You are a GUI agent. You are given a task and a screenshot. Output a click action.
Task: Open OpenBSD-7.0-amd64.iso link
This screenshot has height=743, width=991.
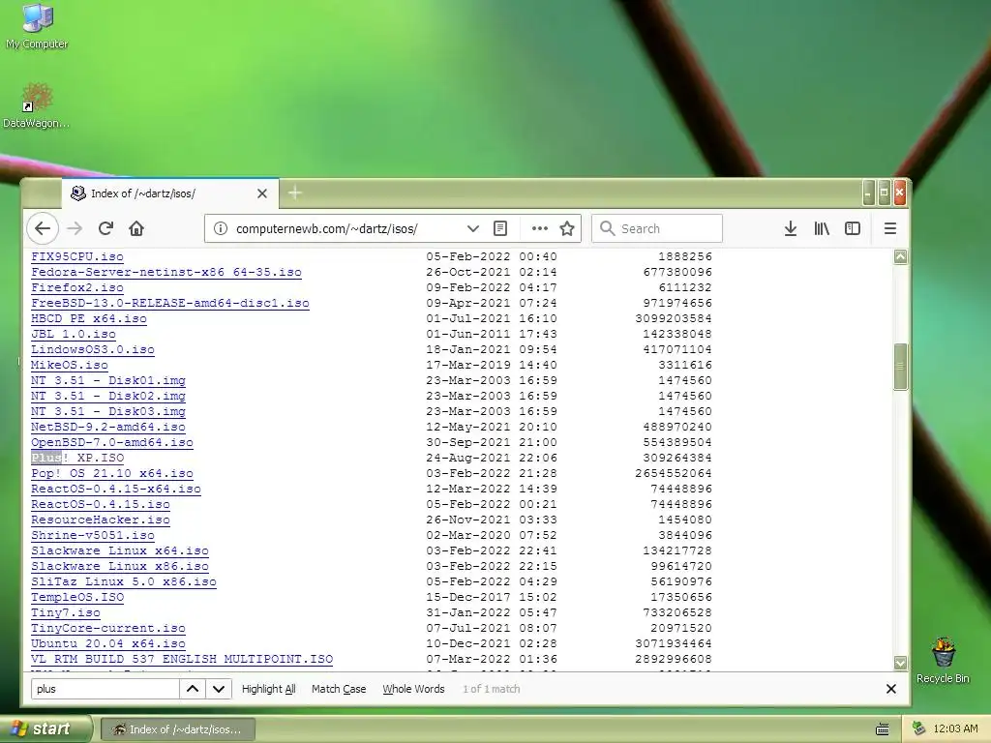[x=112, y=442]
